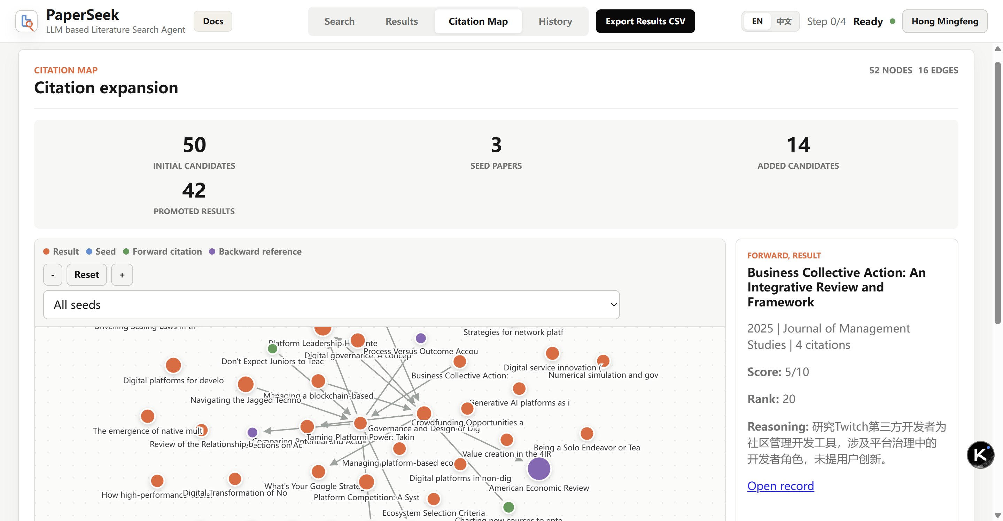The image size is (1003, 521).
Task: Click the 52 NODES counter
Action: click(x=891, y=70)
